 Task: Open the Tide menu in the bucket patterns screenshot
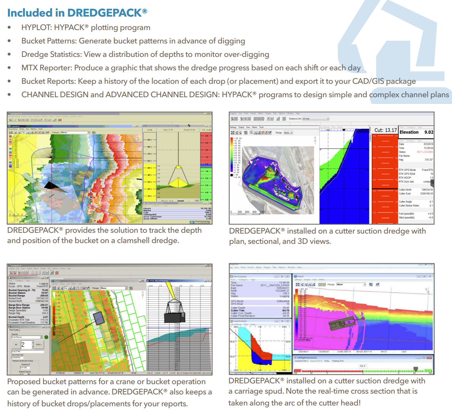pyautogui.click(x=49, y=268)
